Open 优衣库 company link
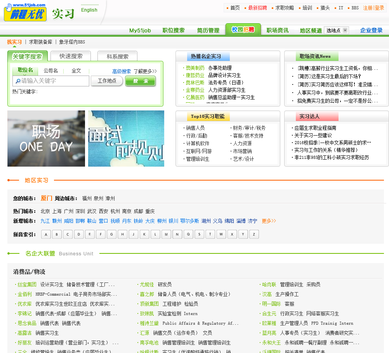This screenshot has width=389, height=353. [24, 304]
